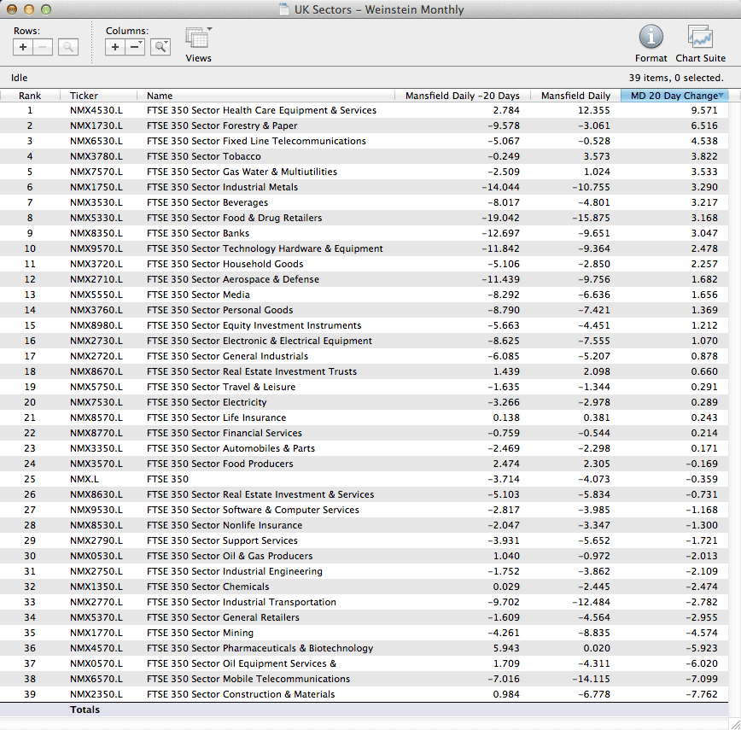
Task: Click the document icon in title bar
Action: click(284, 10)
